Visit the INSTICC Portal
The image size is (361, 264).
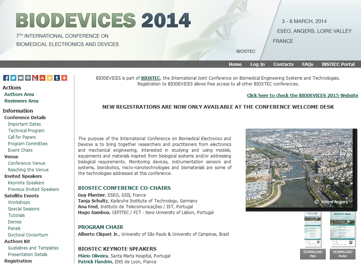(x=338, y=64)
